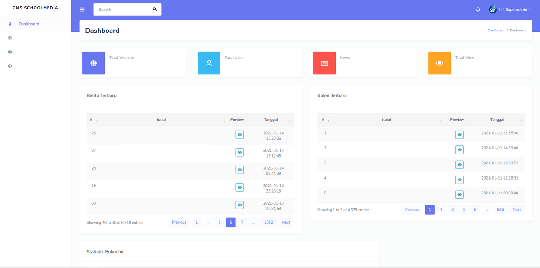
Task: Click Next in Galeri pagination
Action: pos(517,210)
